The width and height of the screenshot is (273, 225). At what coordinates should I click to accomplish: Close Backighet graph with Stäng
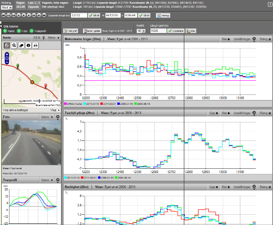point(265,187)
